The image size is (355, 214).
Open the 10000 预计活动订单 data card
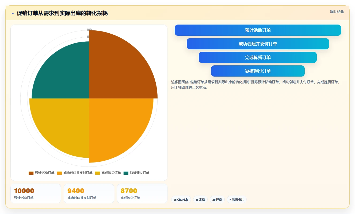click(36, 193)
